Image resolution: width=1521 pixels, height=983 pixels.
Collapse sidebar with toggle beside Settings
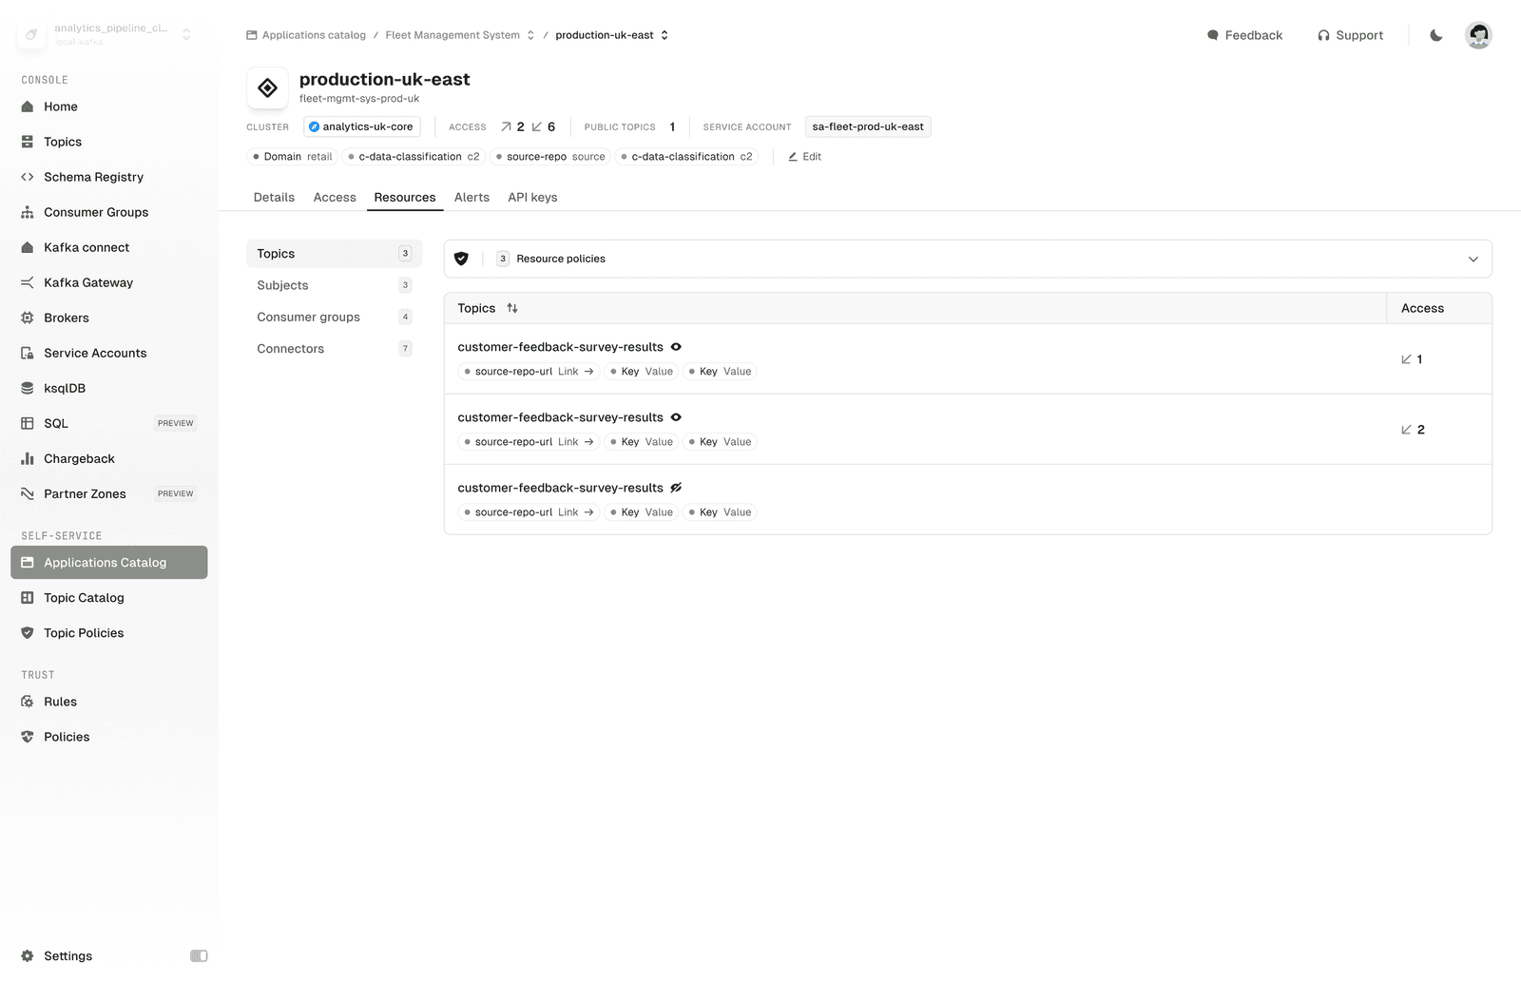[x=199, y=955]
